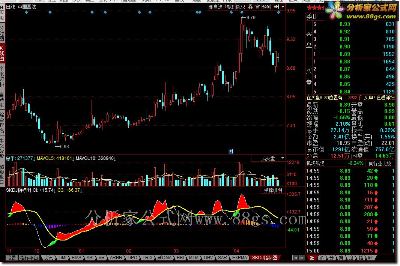The height and width of the screenshot is (266, 400).
Task: Switch to BIAS indicator tab
Action: tap(76, 258)
